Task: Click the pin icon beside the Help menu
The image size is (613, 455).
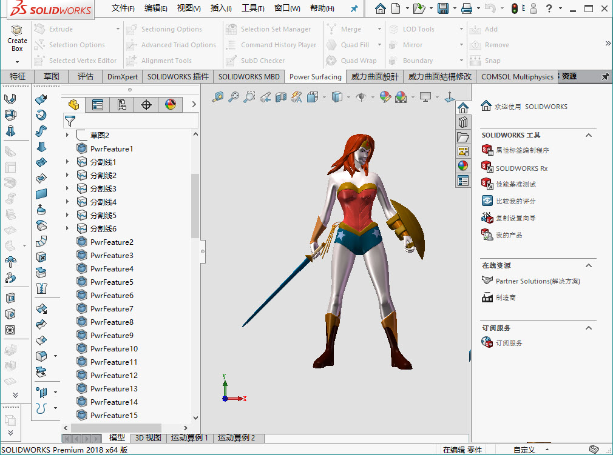Action: click(354, 8)
